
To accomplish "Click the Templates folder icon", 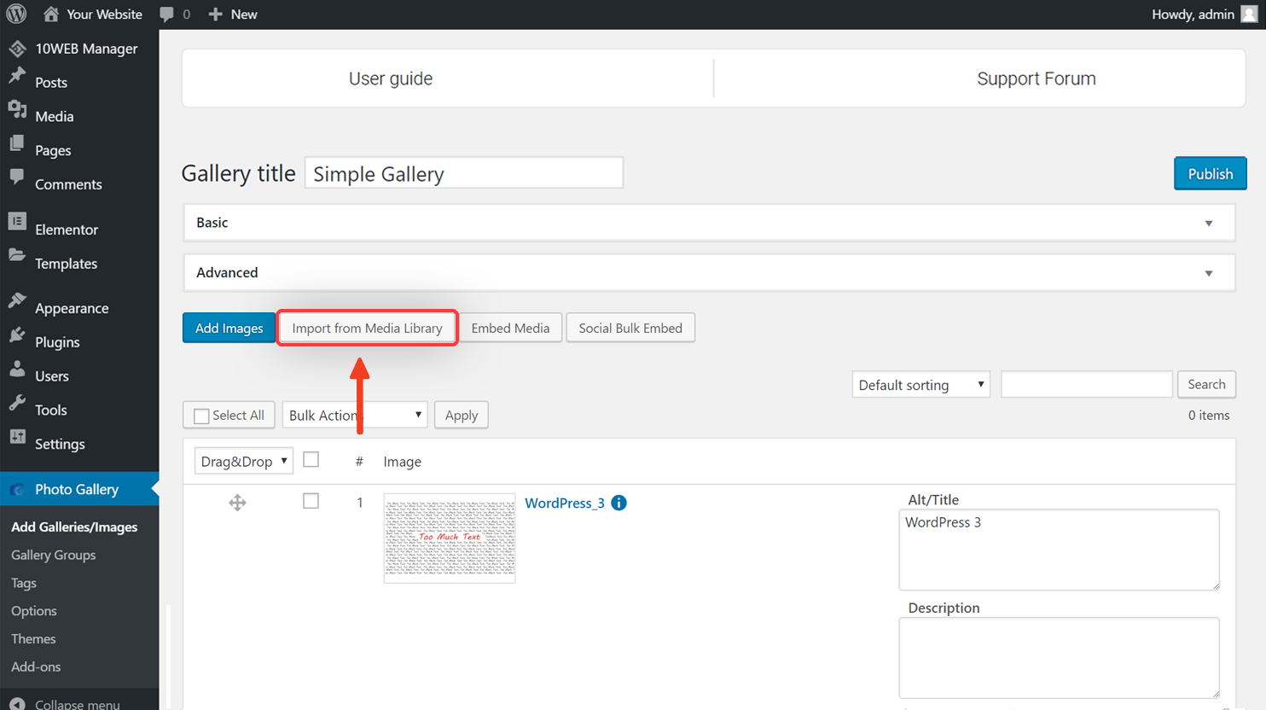I will [17, 256].
